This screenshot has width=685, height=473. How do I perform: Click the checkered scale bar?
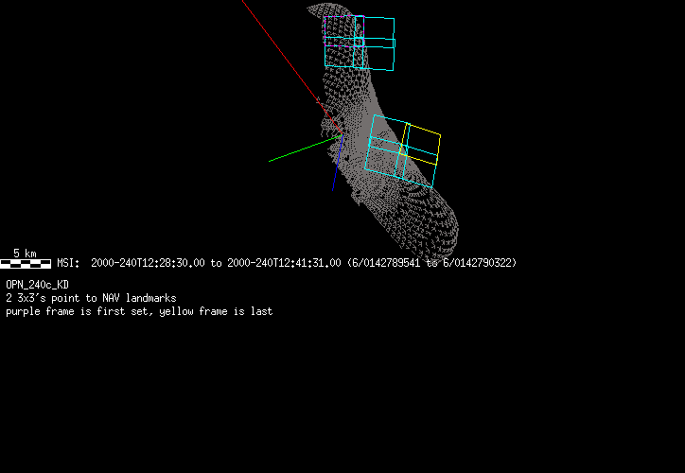click(26, 263)
